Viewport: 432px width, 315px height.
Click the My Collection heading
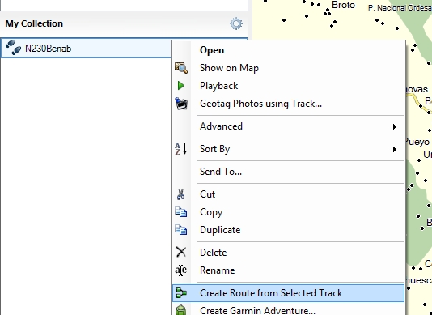pyautogui.click(x=34, y=23)
